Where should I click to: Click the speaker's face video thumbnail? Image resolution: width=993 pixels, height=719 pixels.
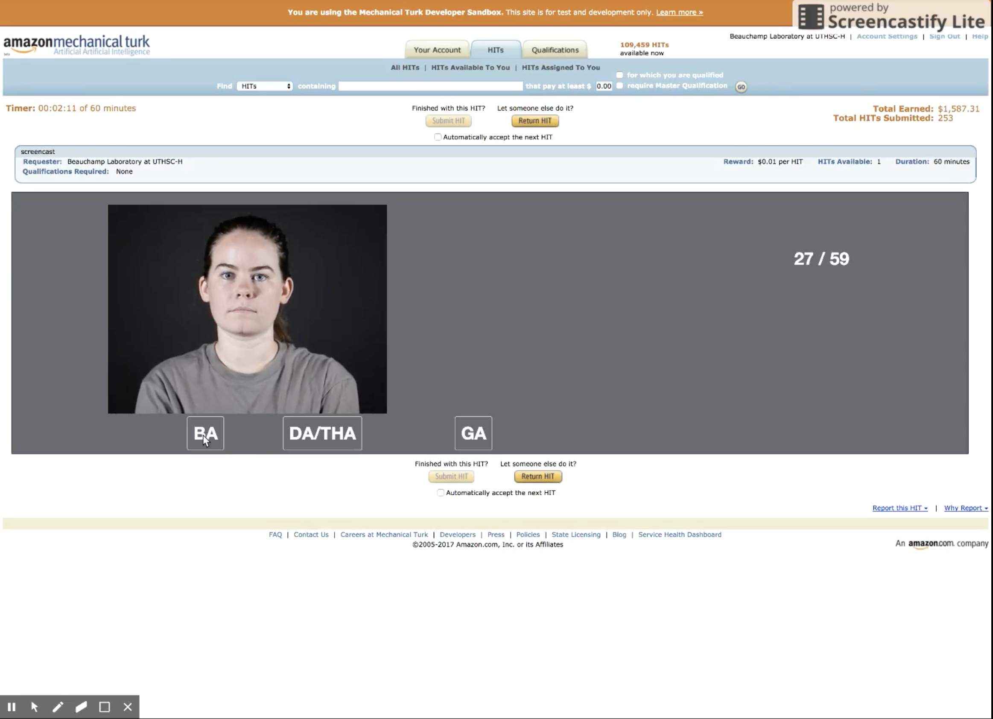click(x=247, y=309)
